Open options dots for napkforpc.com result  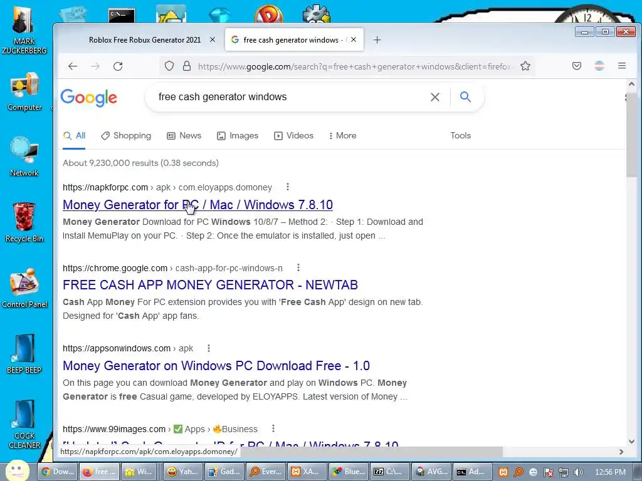tap(288, 187)
